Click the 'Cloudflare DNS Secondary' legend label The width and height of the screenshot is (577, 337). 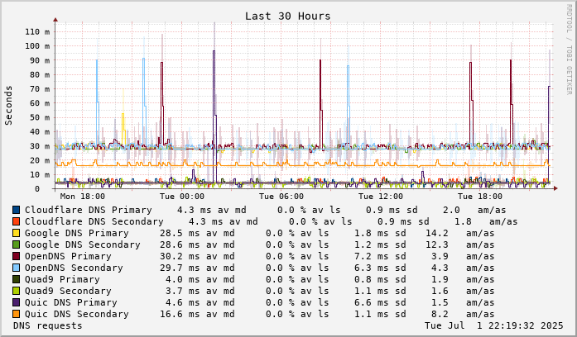coord(94,221)
